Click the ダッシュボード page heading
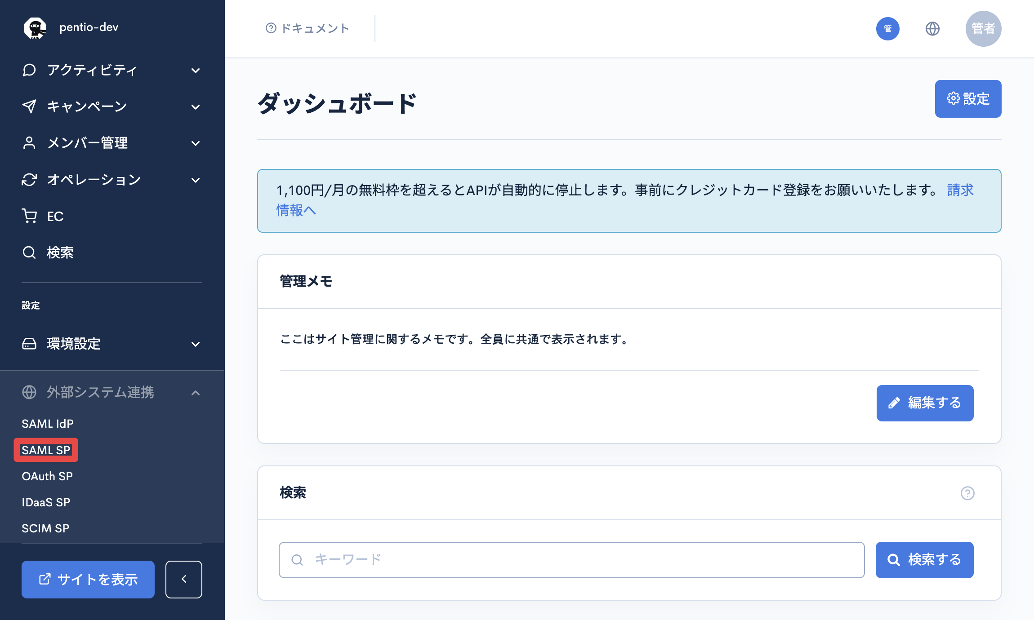 pos(337,103)
